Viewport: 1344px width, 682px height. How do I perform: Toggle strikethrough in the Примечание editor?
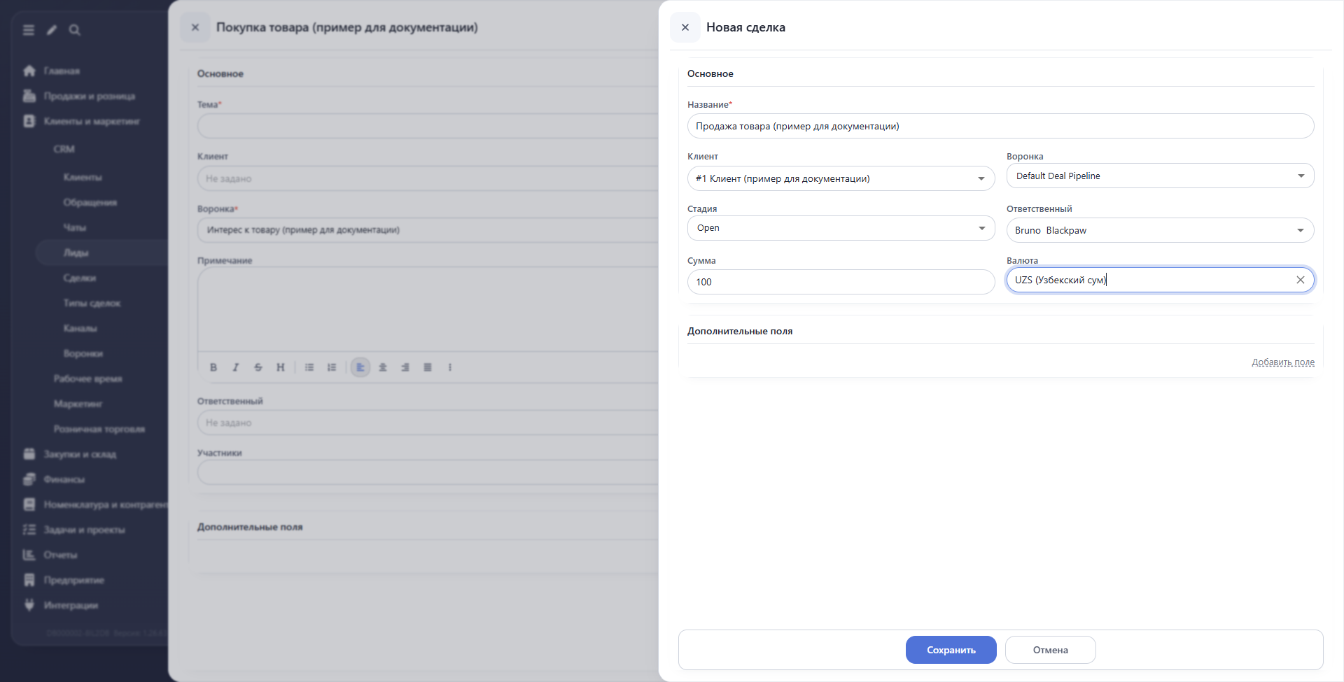258,367
